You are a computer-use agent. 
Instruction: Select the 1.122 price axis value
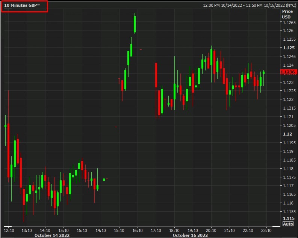[x=288, y=99]
